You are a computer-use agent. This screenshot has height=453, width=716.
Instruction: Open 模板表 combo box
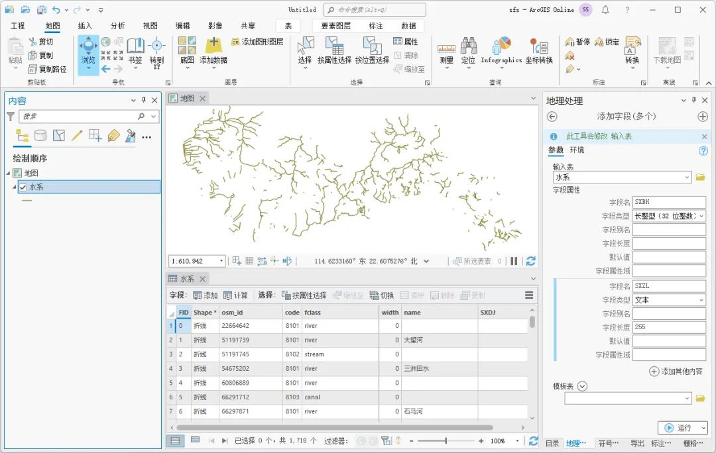tap(628, 398)
